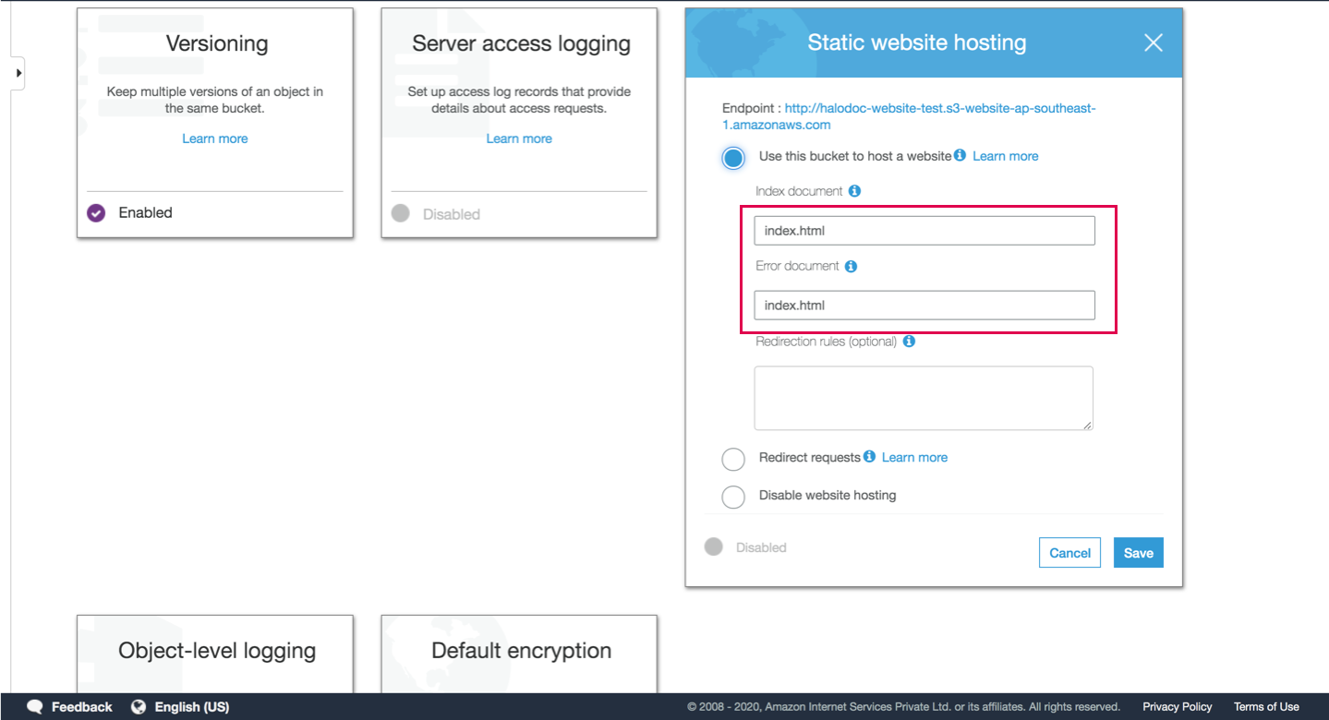1329x720 pixels.
Task: Click the Index document input field
Action: (x=924, y=231)
